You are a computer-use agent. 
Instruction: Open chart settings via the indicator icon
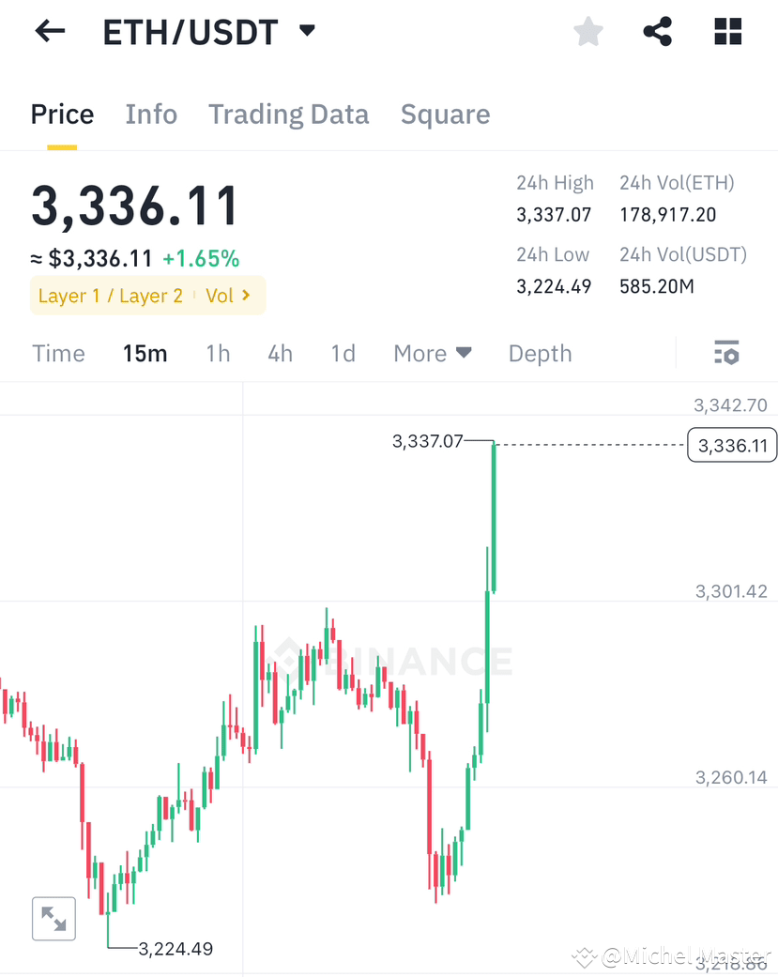point(726,353)
